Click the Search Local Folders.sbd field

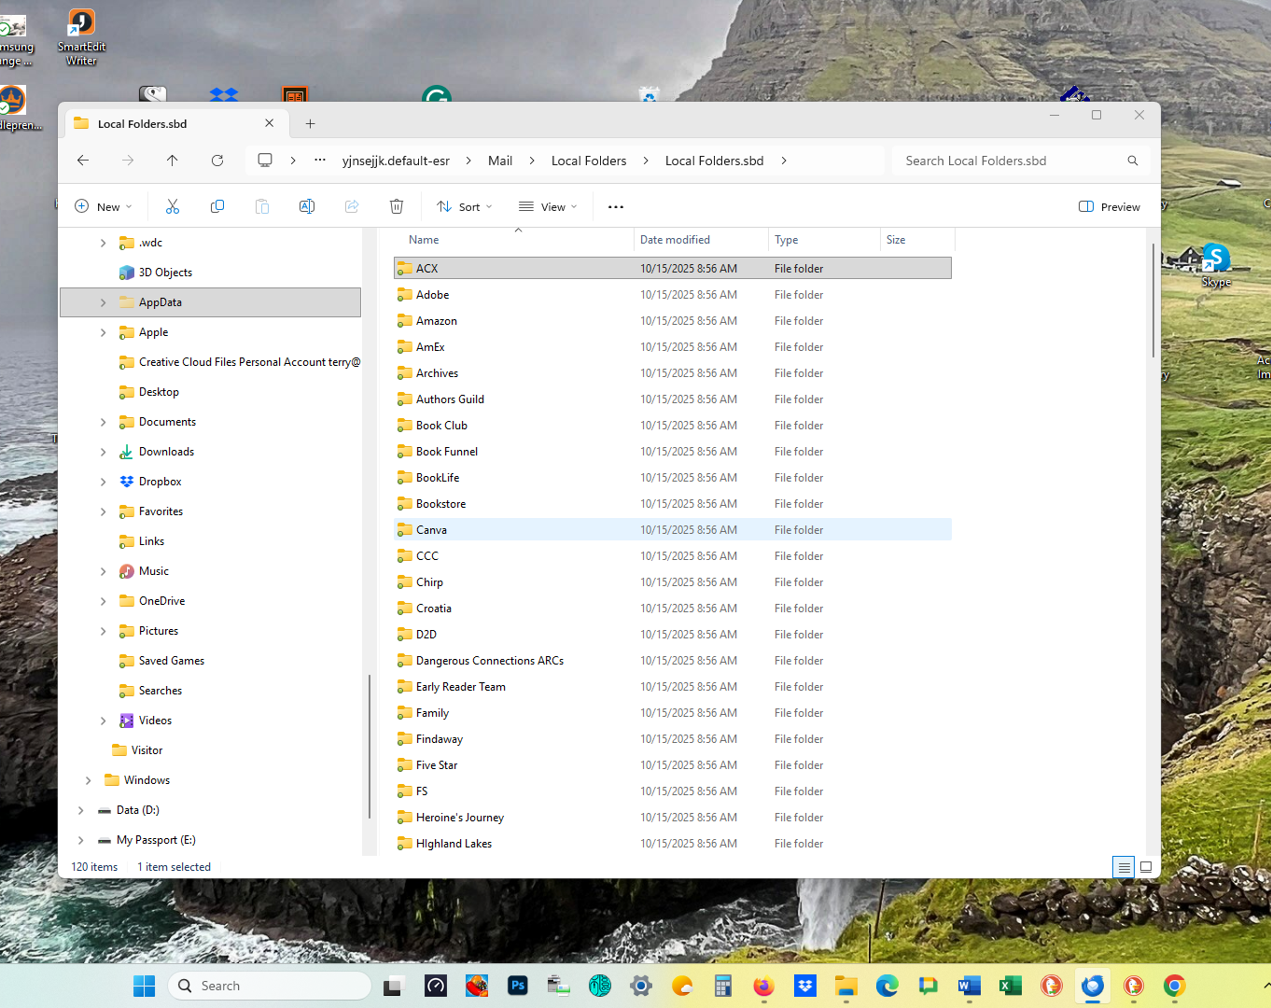click(x=1013, y=161)
